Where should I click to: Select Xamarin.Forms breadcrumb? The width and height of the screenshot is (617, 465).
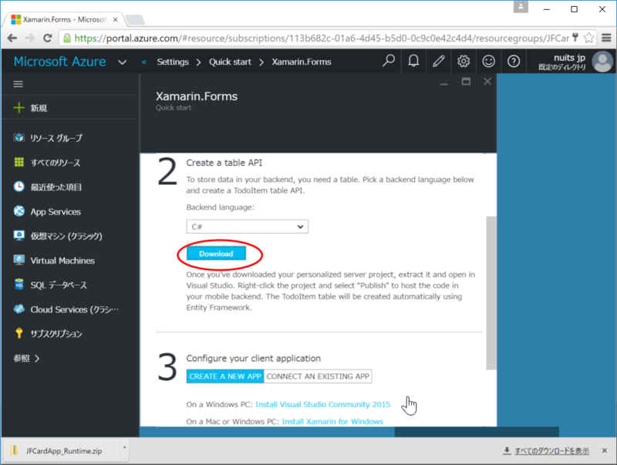pyautogui.click(x=302, y=62)
